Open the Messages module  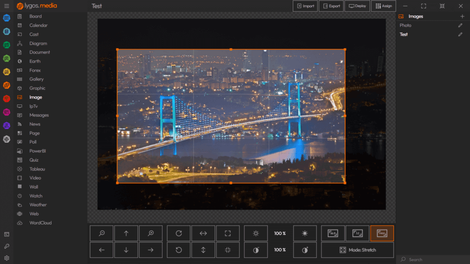click(39, 115)
